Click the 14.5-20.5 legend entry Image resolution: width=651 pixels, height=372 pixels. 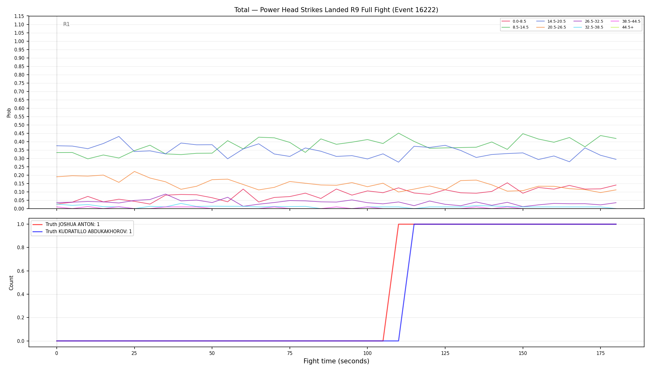(551, 21)
